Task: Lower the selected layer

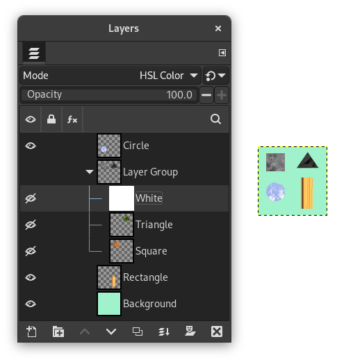Action: pyautogui.click(x=111, y=331)
